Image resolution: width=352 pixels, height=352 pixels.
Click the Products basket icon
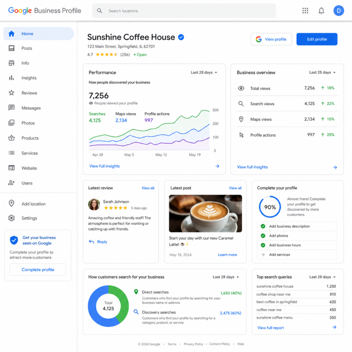coord(11,138)
